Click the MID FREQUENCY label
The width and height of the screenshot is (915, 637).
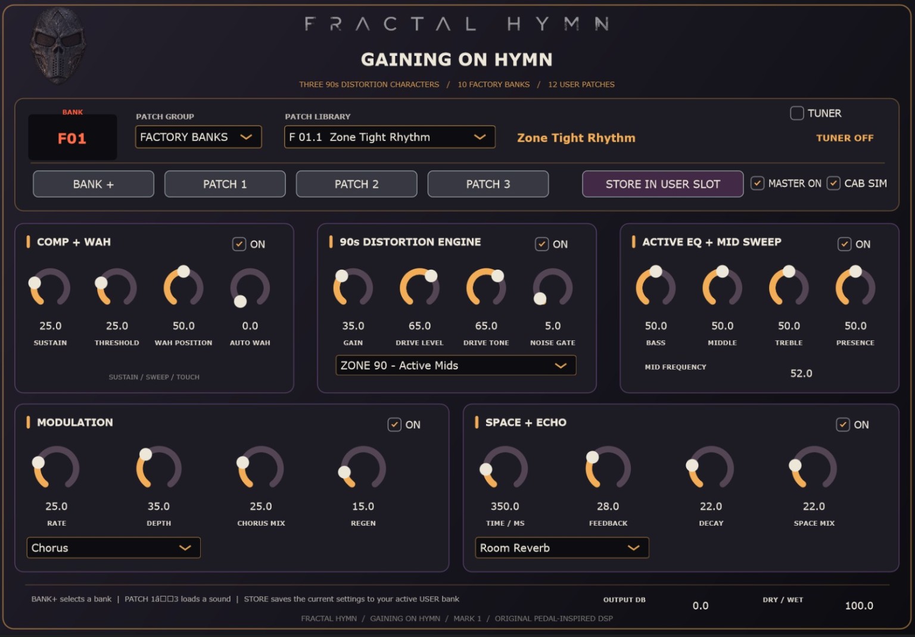[x=676, y=367]
